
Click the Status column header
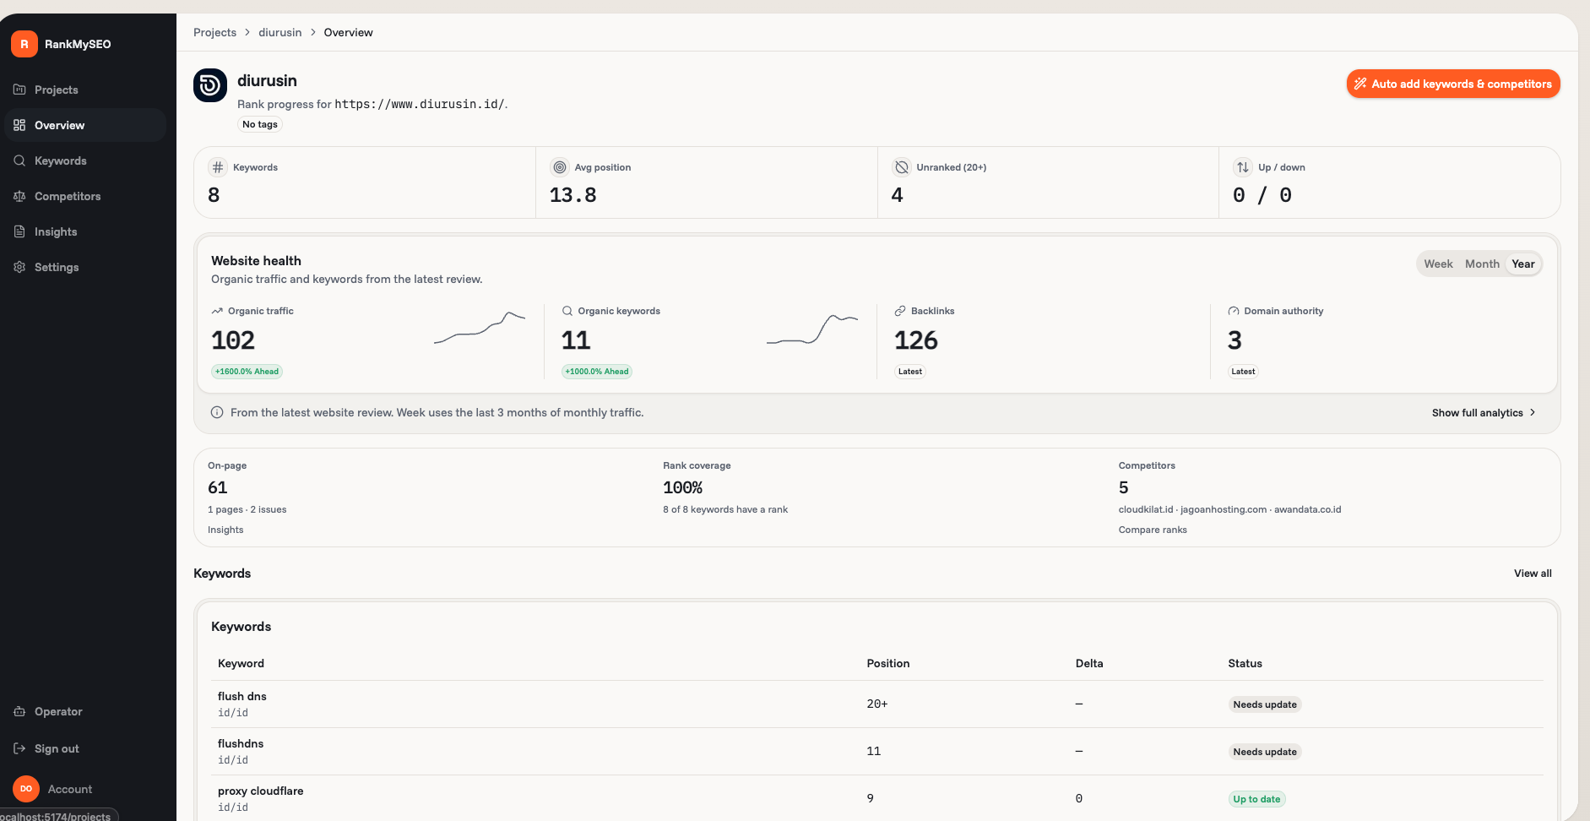[x=1245, y=663]
